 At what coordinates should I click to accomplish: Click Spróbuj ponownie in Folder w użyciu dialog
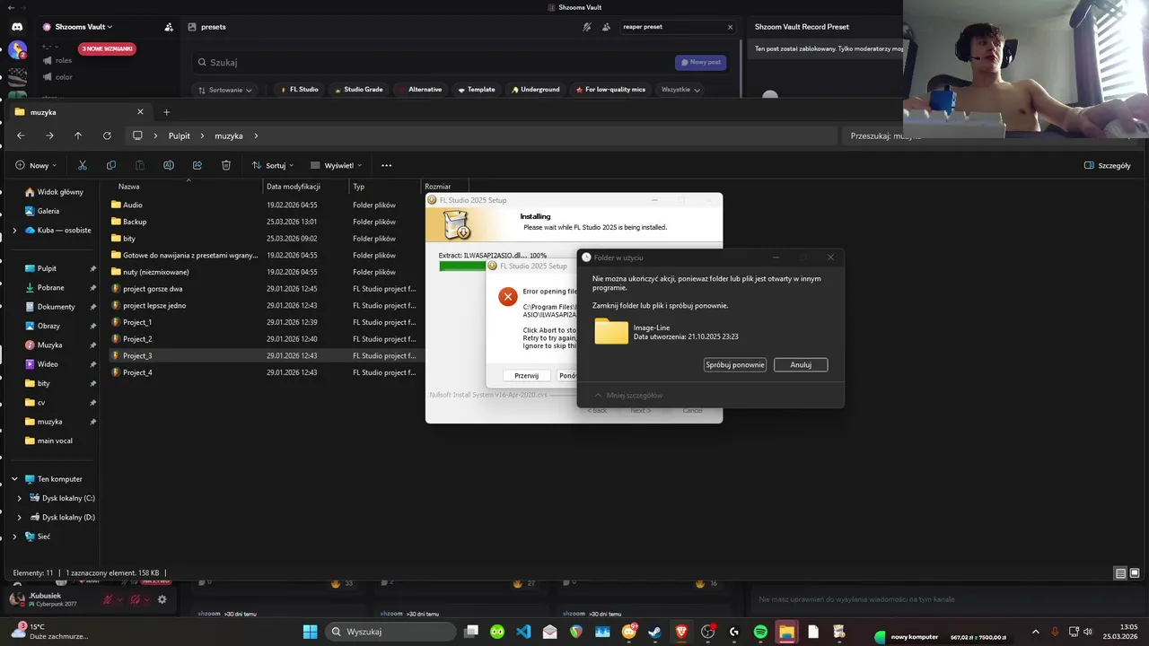coord(735,364)
